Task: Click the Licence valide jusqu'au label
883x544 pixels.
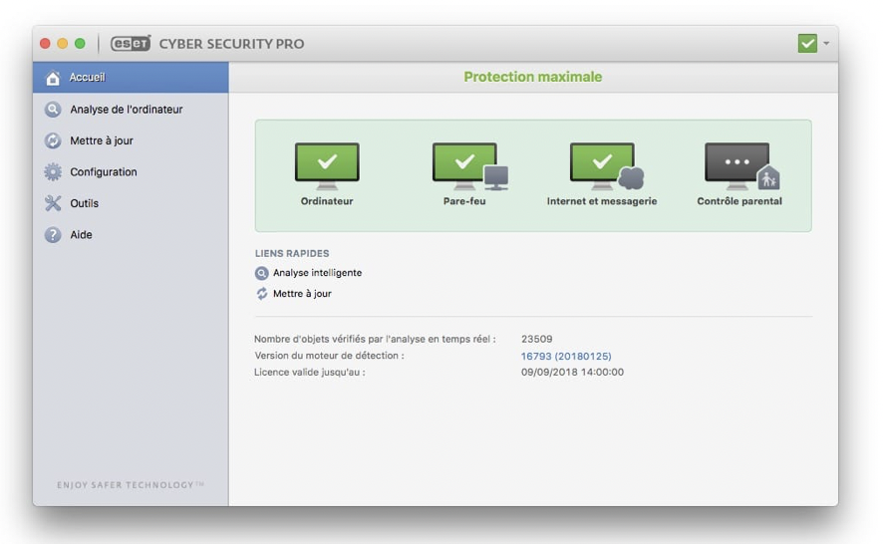Action: click(x=309, y=373)
